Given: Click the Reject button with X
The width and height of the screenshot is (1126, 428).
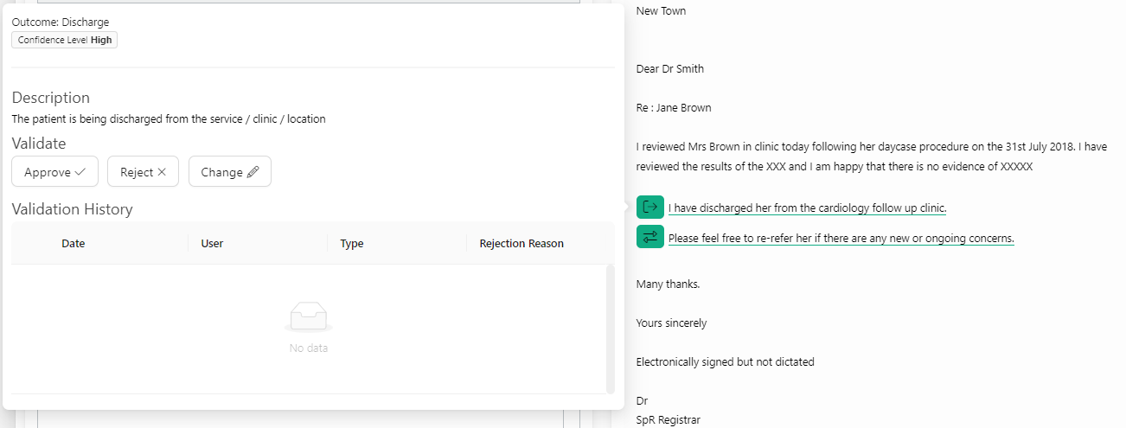Looking at the screenshot, I should click(143, 172).
